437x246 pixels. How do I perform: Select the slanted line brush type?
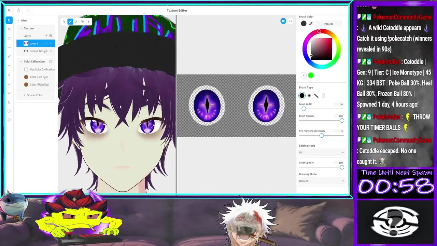[x=316, y=96]
